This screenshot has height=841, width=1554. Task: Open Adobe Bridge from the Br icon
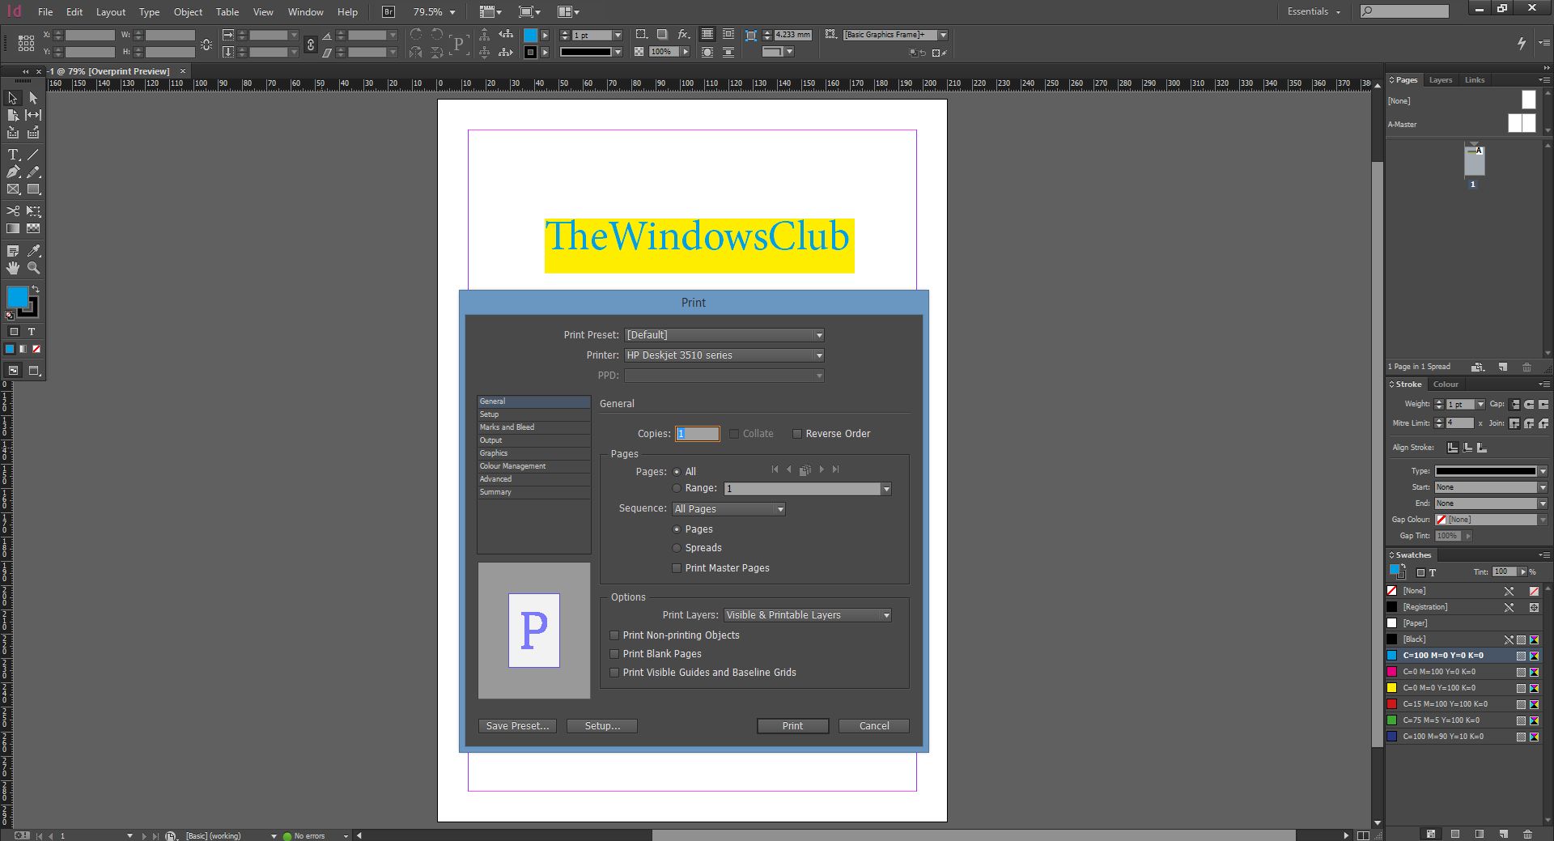coord(388,11)
